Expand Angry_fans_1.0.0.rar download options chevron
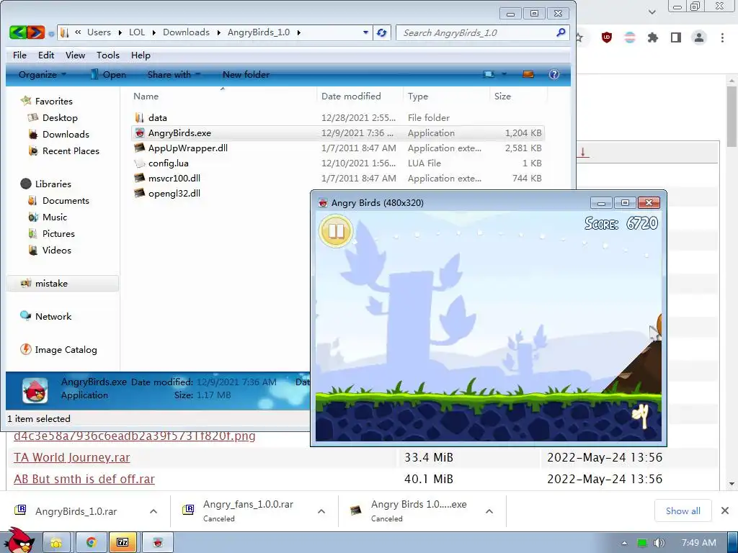 pyautogui.click(x=321, y=511)
